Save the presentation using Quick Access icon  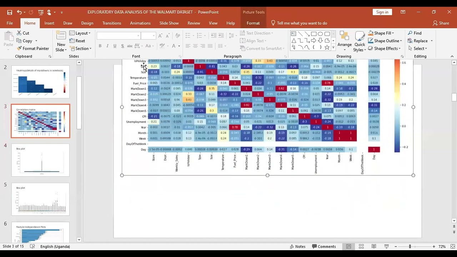10,12
